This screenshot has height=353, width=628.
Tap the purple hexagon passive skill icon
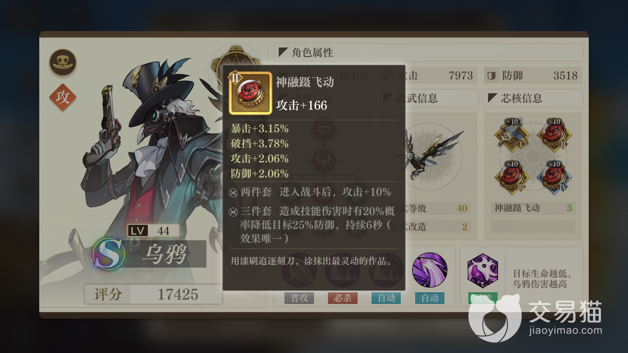click(482, 271)
